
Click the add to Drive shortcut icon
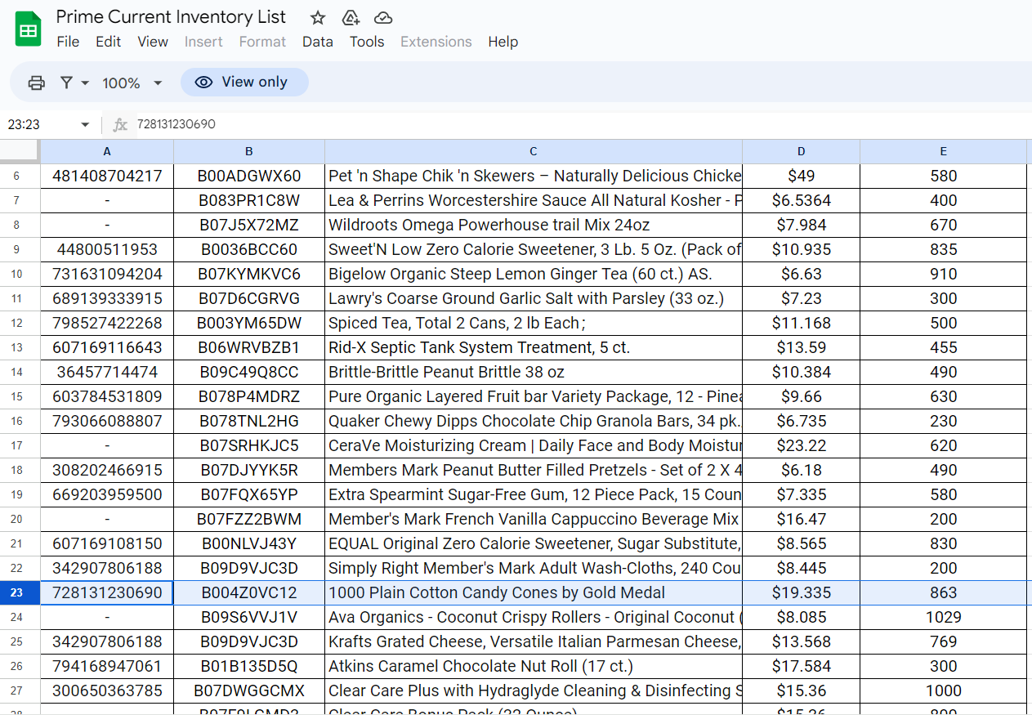click(x=351, y=17)
